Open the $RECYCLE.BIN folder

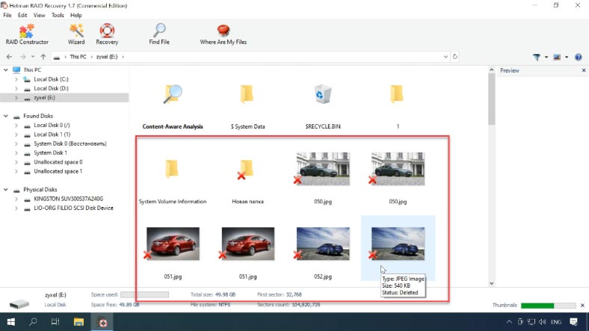(323, 107)
